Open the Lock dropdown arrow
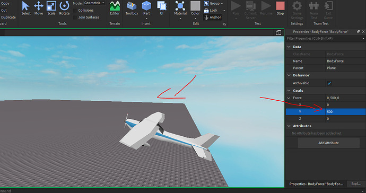Viewport: 366px width, 193px height. (224, 11)
